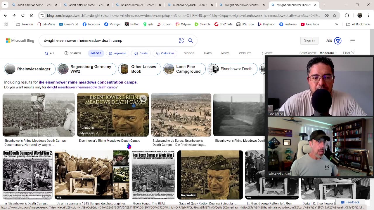Open the gab bookmark
This screenshot has width=374, height=210.
(x=148, y=24)
